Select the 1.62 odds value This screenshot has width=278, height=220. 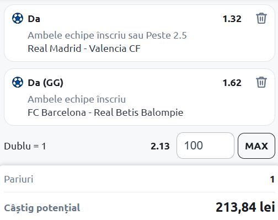click(x=232, y=83)
